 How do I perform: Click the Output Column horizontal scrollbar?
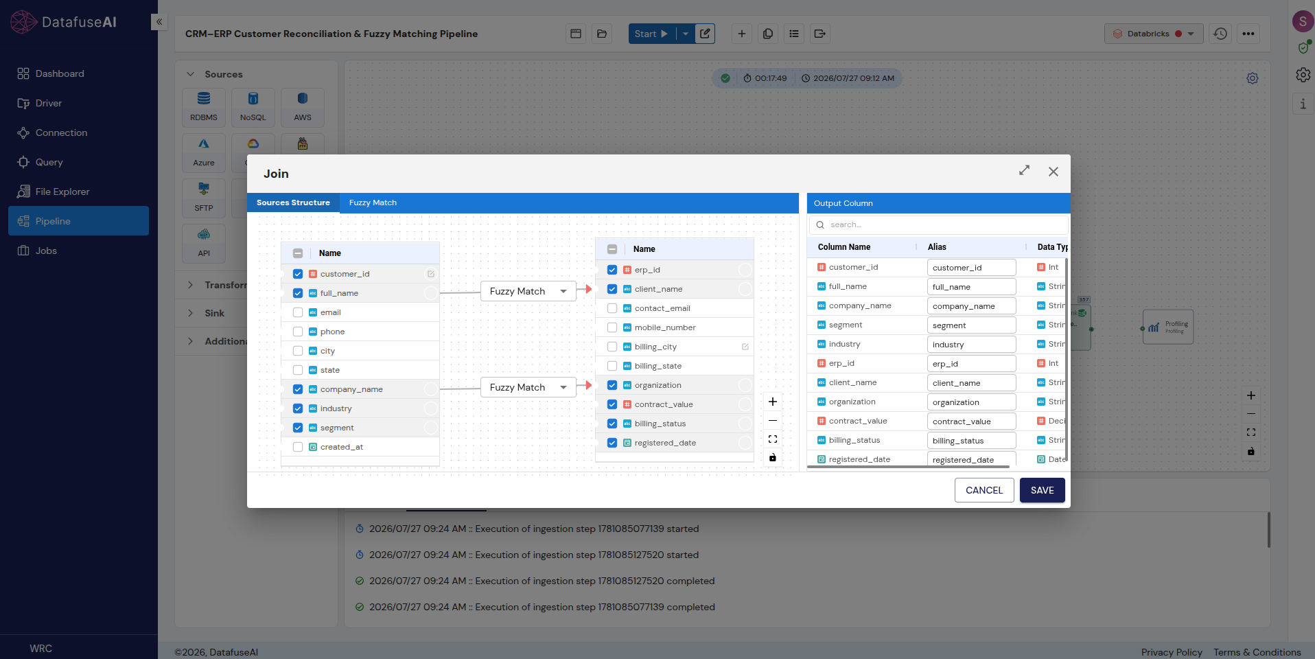pyautogui.click(x=909, y=467)
